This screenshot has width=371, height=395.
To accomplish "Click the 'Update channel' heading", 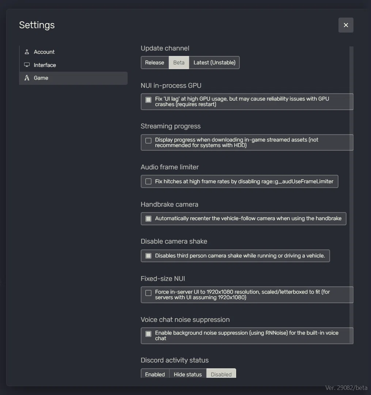I will (165, 48).
